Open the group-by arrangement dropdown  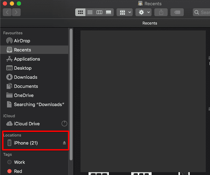coord(125,12)
